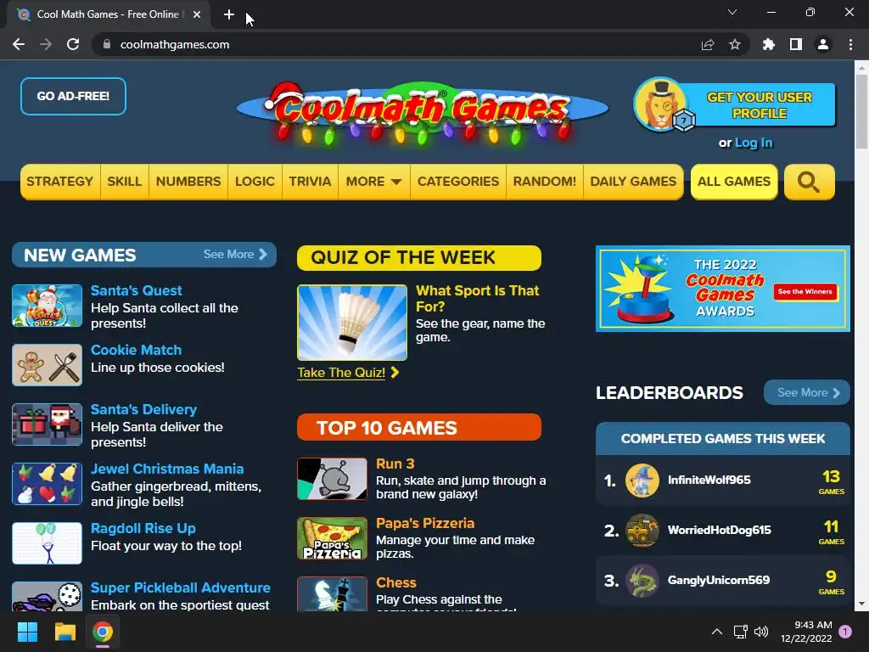Click See More next to Leaderboards
This screenshot has height=652, width=869.
pos(807,392)
